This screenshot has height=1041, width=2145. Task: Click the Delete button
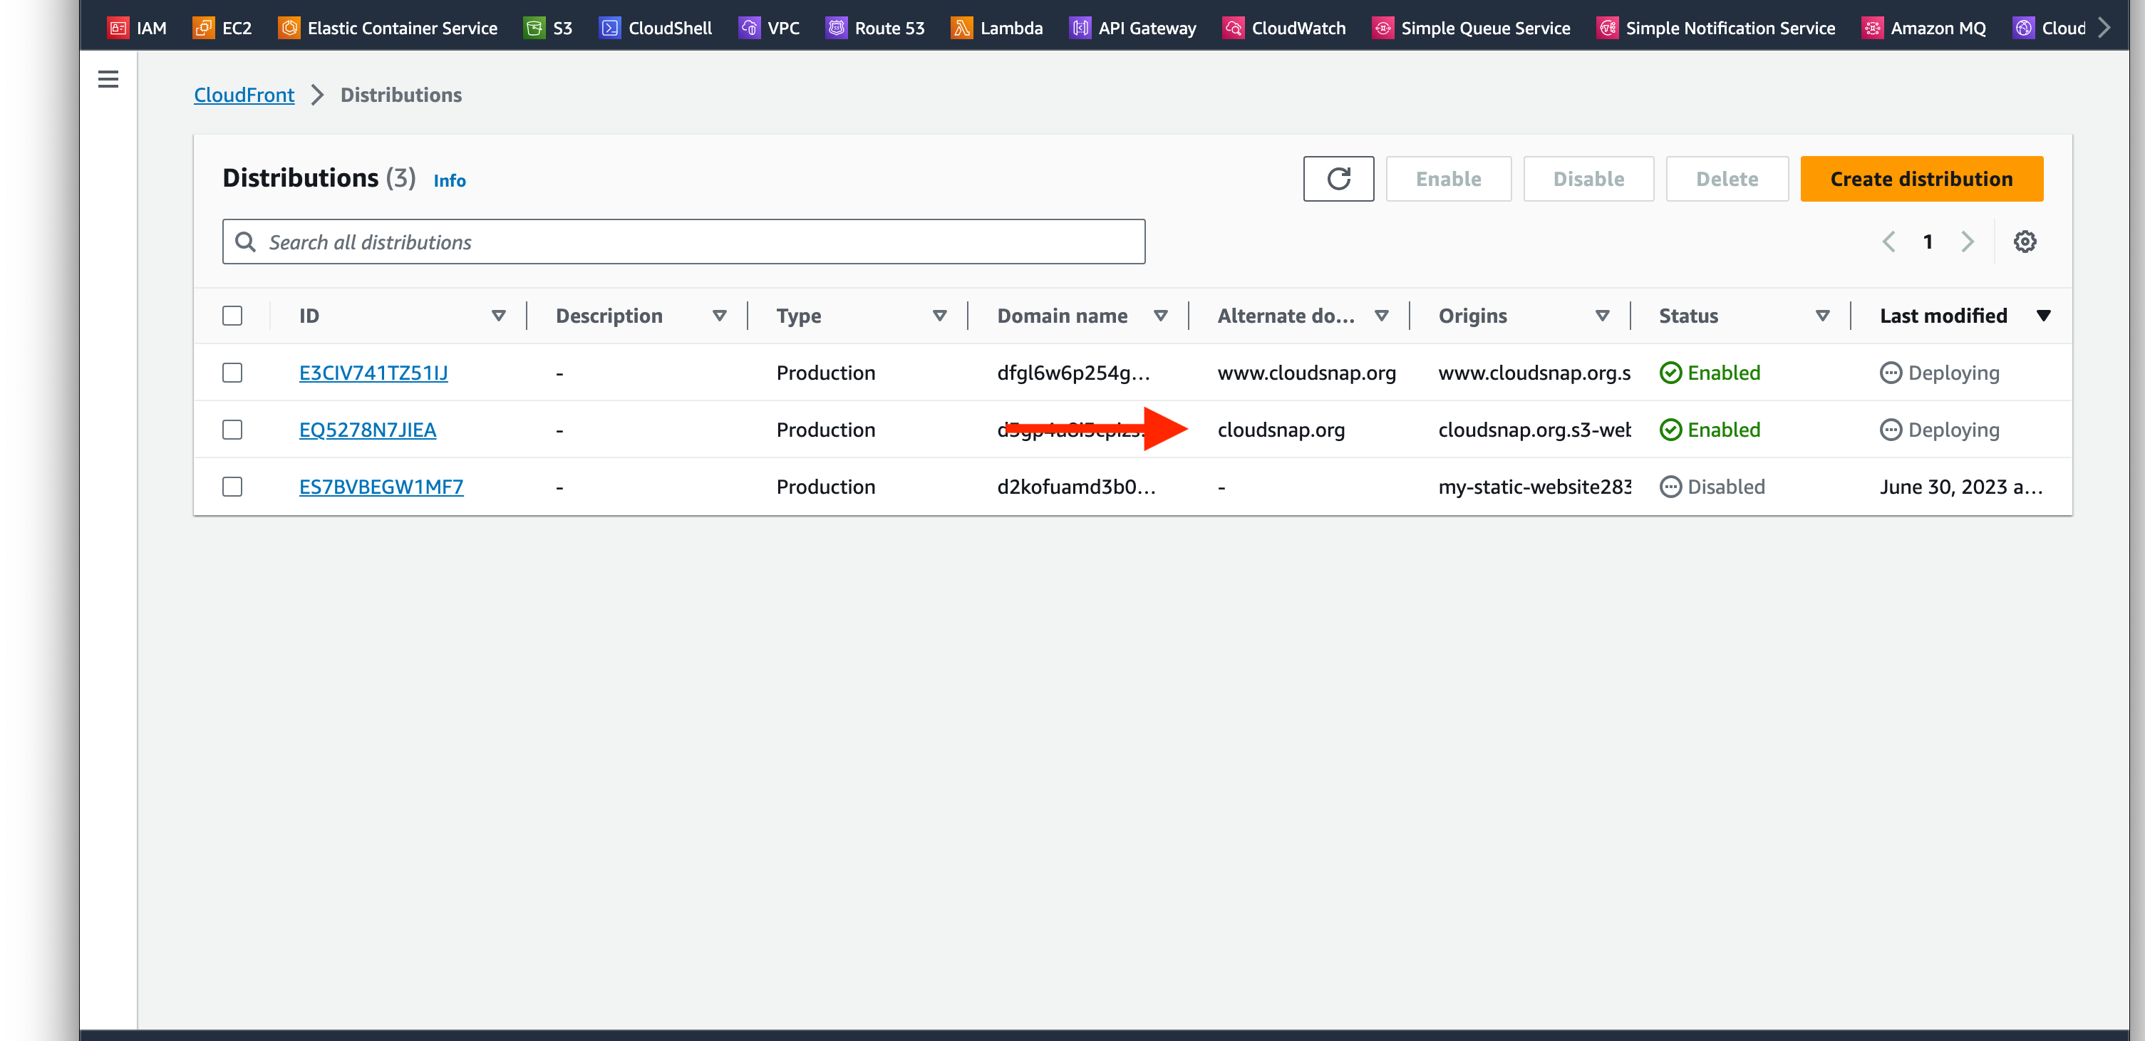point(1727,179)
